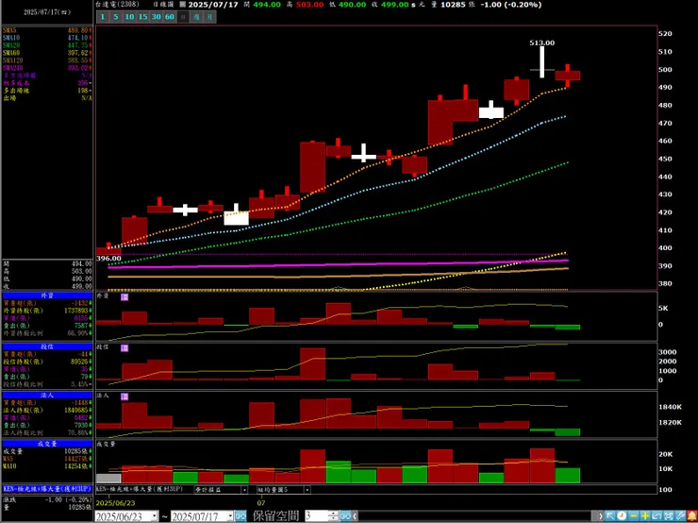
Task: Click the left scroll arrow of bottom scrollbar
Action: 356,516
